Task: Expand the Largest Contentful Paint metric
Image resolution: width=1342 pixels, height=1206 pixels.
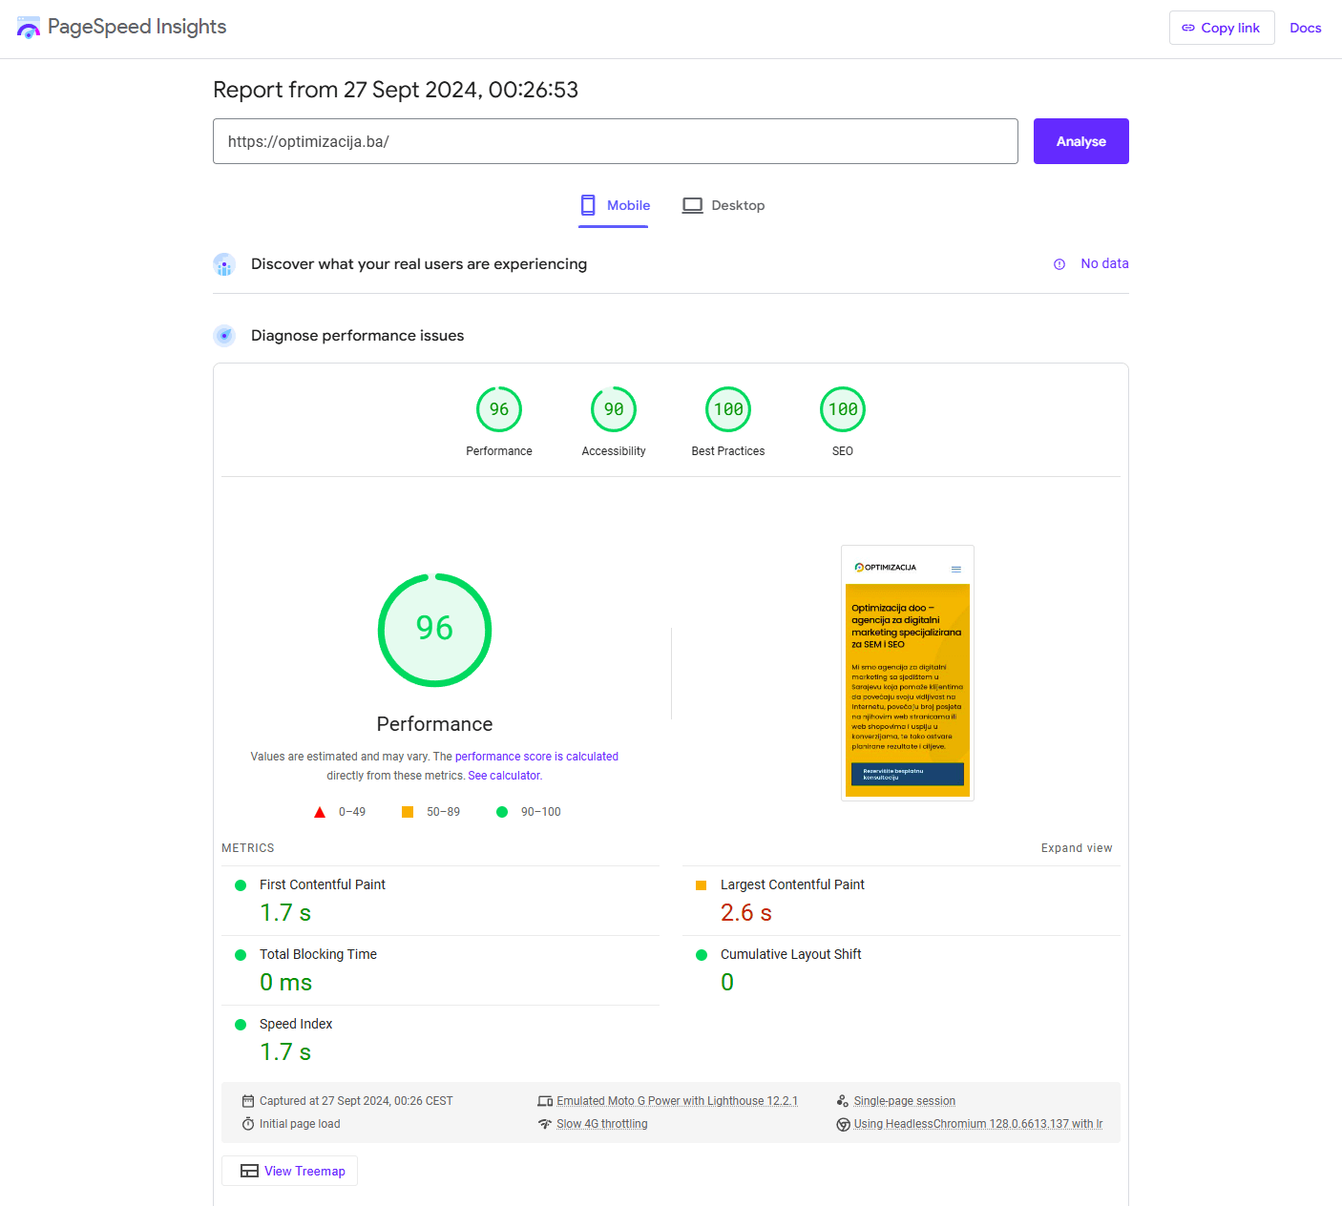Action: point(792,884)
